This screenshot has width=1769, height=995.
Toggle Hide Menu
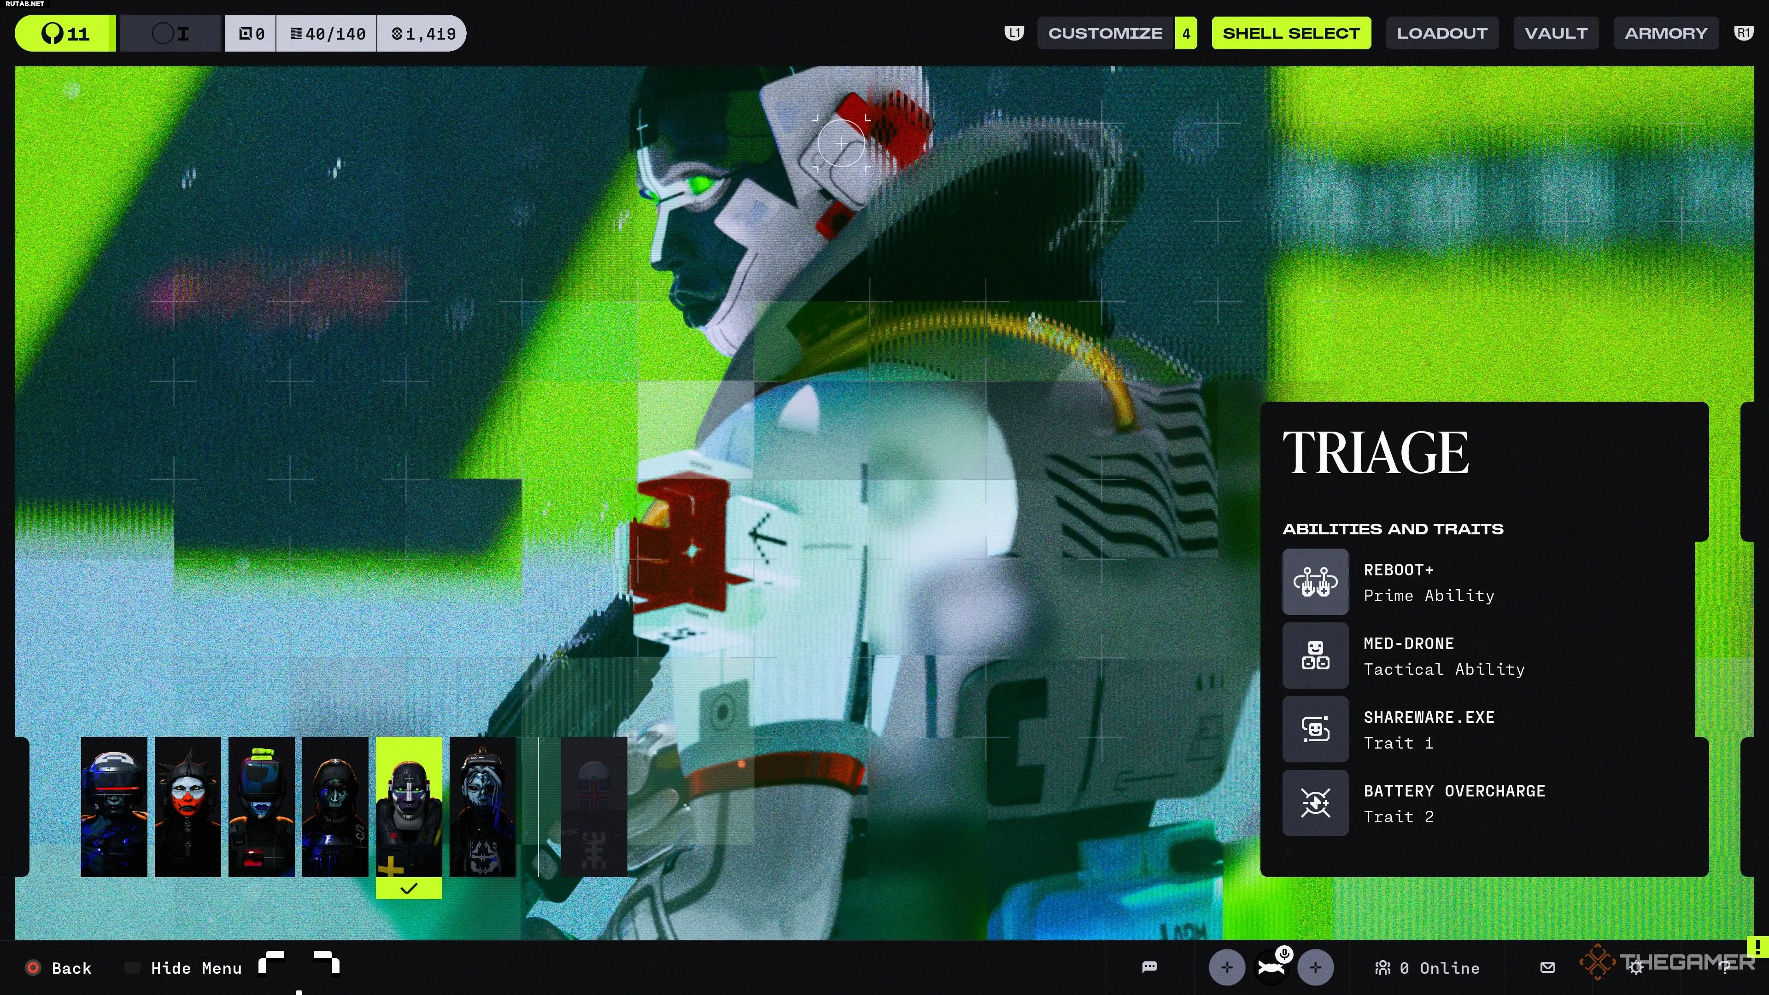(x=196, y=967)
